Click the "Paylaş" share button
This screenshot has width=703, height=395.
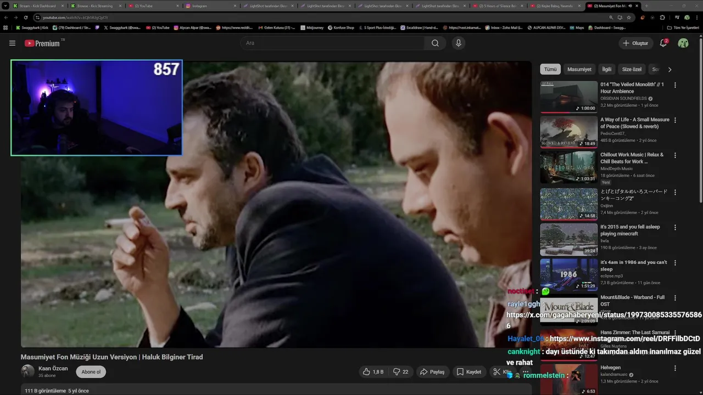pyautogui.click(x=432, y=372)
